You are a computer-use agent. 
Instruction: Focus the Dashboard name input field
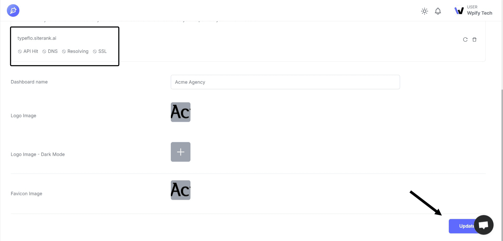coord(285,82)
